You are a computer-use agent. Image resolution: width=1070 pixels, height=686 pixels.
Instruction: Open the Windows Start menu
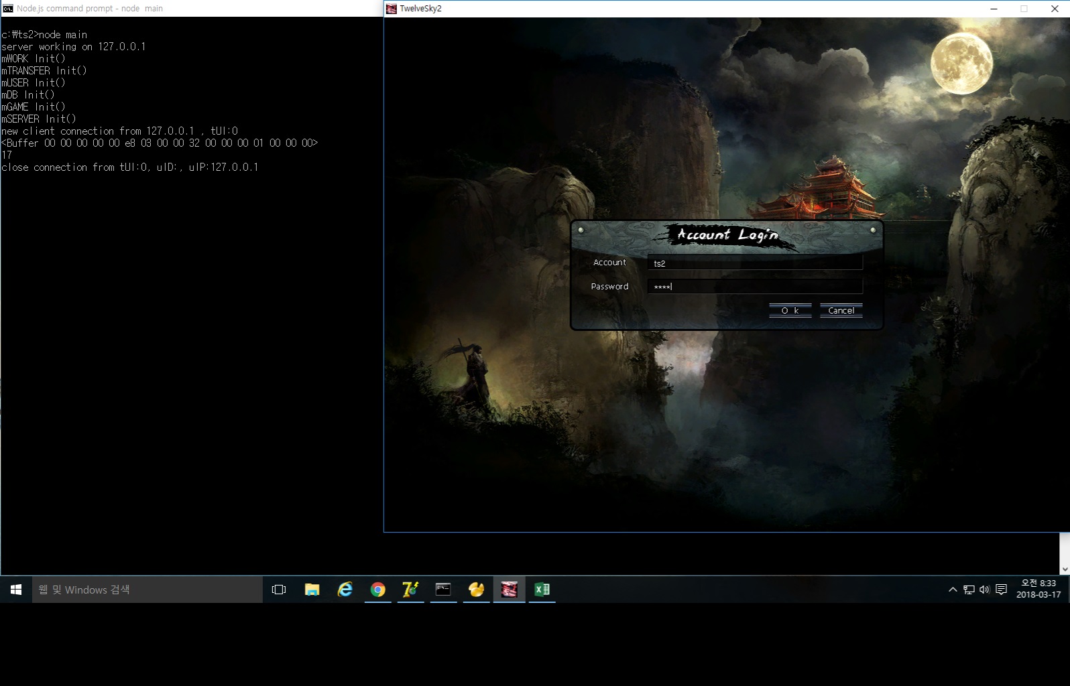[x=16, y=590]
